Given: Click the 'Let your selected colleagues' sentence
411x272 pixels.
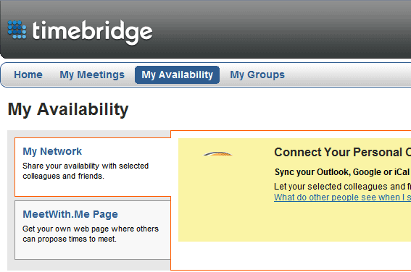Looking at the screenshot, I should coord(342,187).
